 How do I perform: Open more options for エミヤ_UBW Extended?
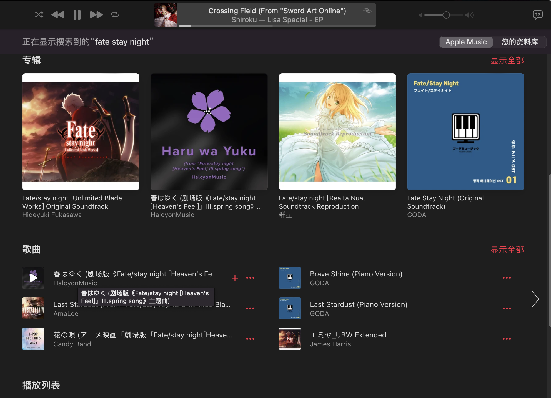pos(507,339)
